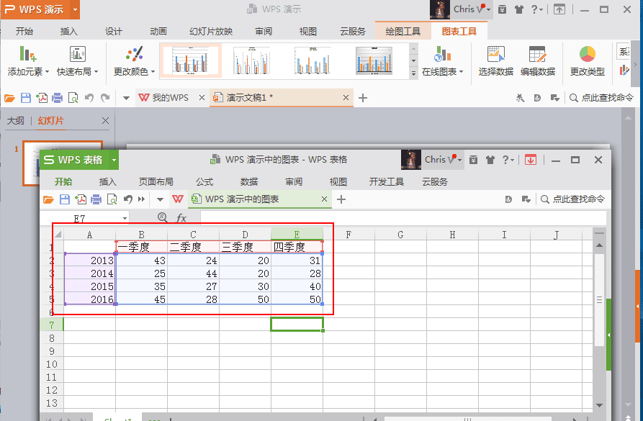Viewport: 643px width, 421px height.
Task: Red W home icon in WPS 表格 tab bar
Action: (178, 199)
